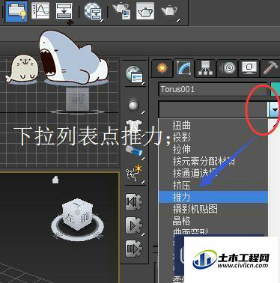This screenshot has width=280, height=283.
Task: Click the shirt cloth sidebar icon
Action: (x=133, y=126)
